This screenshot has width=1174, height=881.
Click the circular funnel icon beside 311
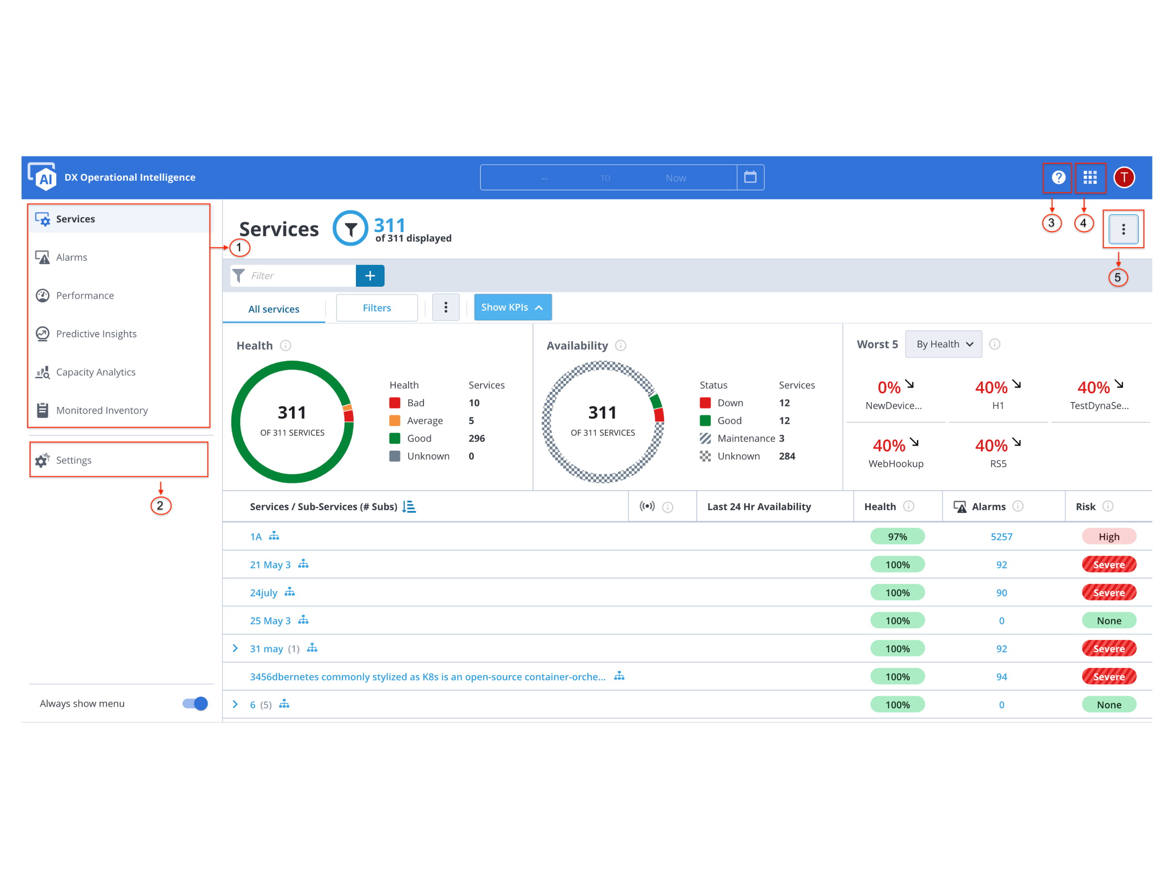[x=350, y=229]
